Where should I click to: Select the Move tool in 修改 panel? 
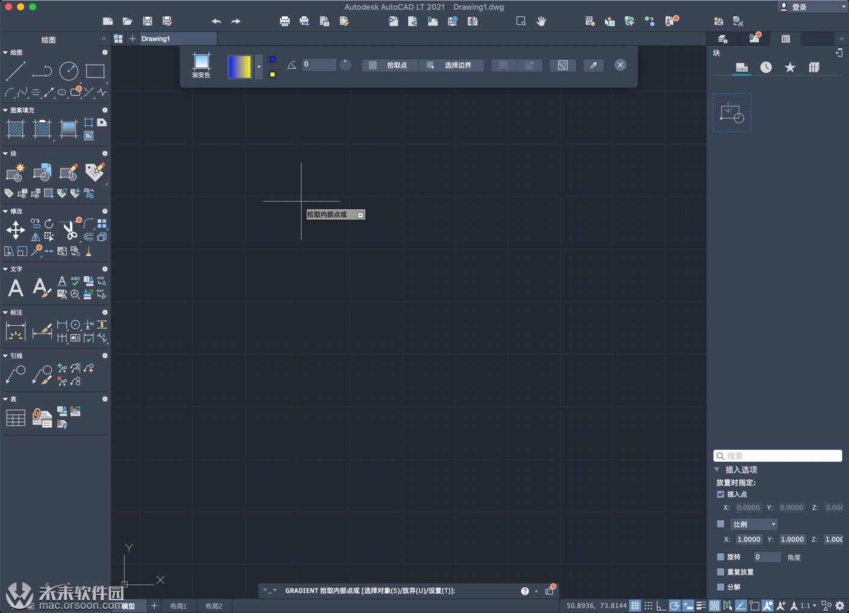(14, 229)
